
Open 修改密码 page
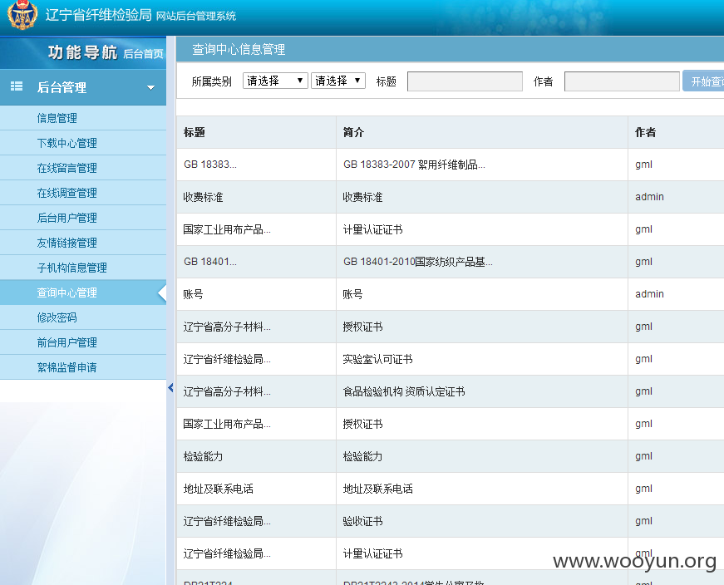(57, 317)
